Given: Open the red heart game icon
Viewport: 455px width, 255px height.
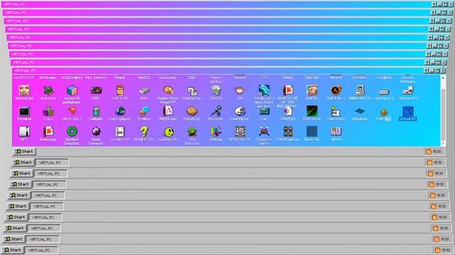Looking at the screenshot, I should (72, 111).
